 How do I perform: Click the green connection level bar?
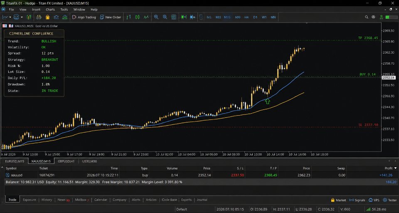click(391, 17)
